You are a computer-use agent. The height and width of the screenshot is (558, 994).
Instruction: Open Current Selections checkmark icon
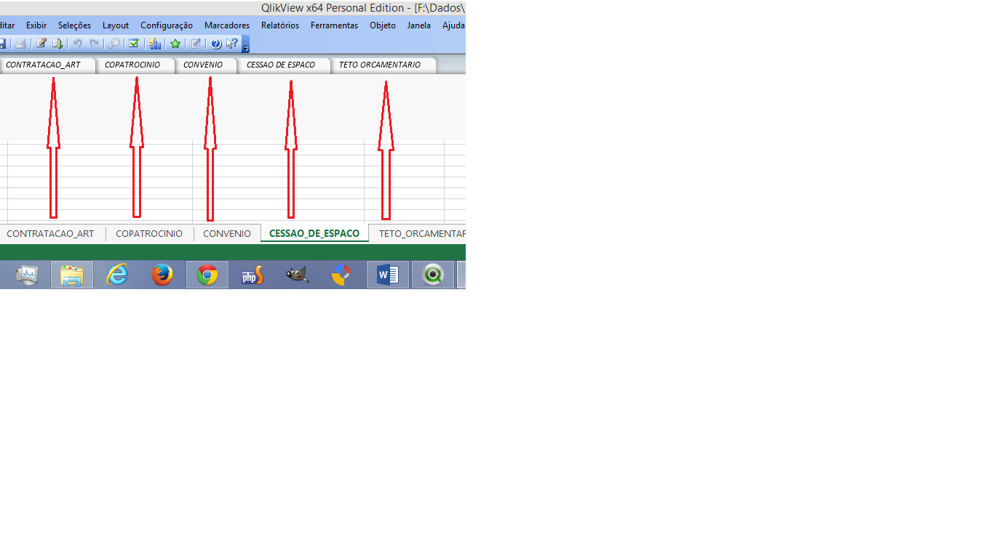click(134, 44)
